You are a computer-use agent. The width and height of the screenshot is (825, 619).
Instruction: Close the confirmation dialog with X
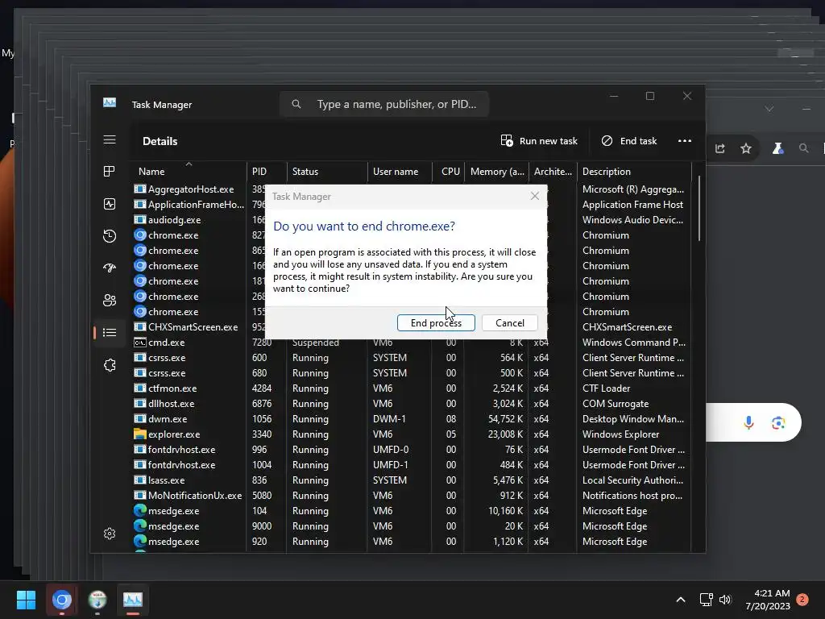(535, 196)
